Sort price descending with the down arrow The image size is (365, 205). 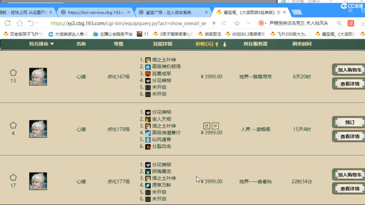point(225,44)
